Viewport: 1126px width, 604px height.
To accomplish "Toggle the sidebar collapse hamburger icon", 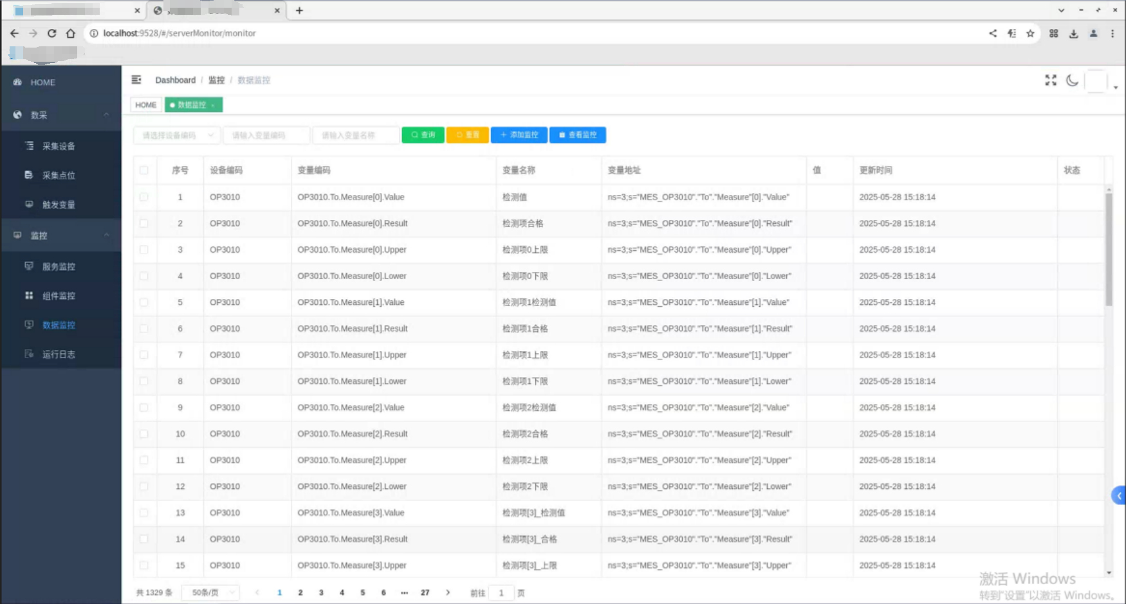I will [136, 80].
